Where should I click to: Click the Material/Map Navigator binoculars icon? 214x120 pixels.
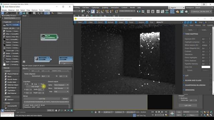(x=24, y=62)
